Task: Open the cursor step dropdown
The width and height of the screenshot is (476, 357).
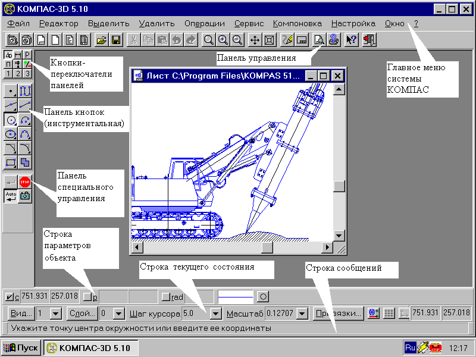Action: coord(215,314)
